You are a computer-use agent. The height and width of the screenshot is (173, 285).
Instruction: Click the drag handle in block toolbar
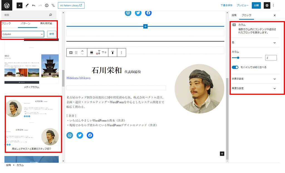click(76, 52)
